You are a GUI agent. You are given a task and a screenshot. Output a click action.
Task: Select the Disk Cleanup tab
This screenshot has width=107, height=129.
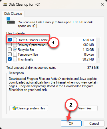tap(13, 14)
